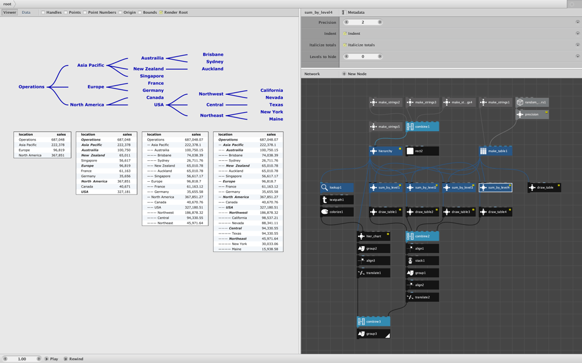Open the Italicize totals options arrow
This screenshot has height=363, width=582.
(577, 45)
